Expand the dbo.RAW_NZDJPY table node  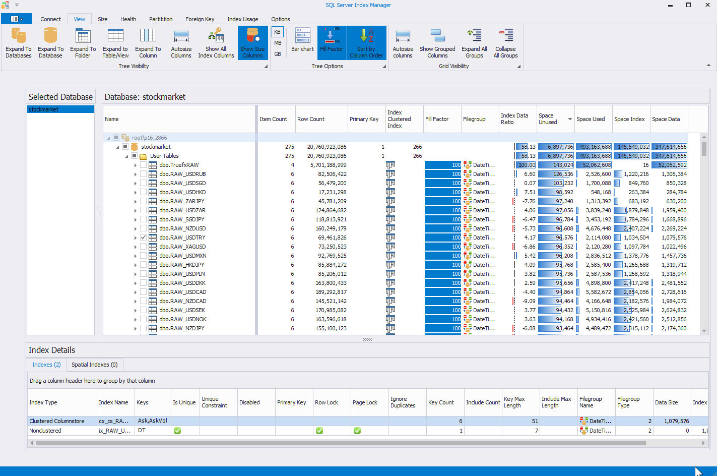click(x=136, y=328)
